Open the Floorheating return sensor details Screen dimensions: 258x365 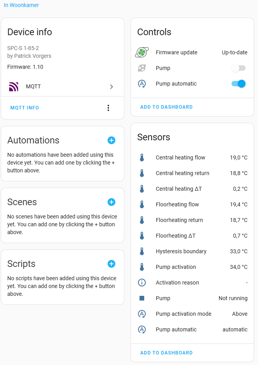tap(192, 220)
